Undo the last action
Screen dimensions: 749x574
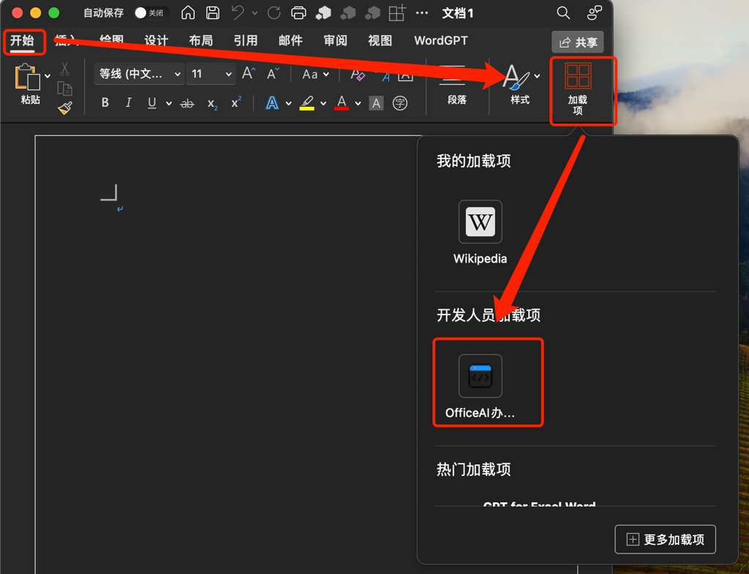[x=238, y=13]
